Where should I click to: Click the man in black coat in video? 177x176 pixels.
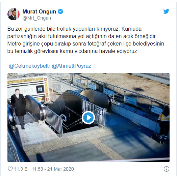(x=19, y=109)
